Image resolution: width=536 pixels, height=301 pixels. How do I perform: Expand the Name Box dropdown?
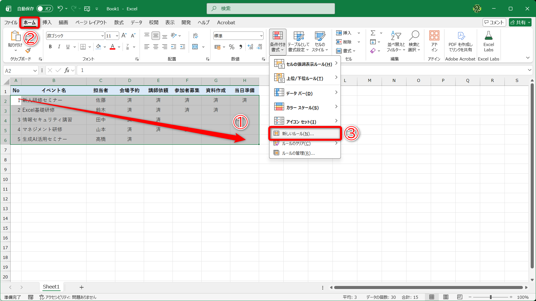35,71
